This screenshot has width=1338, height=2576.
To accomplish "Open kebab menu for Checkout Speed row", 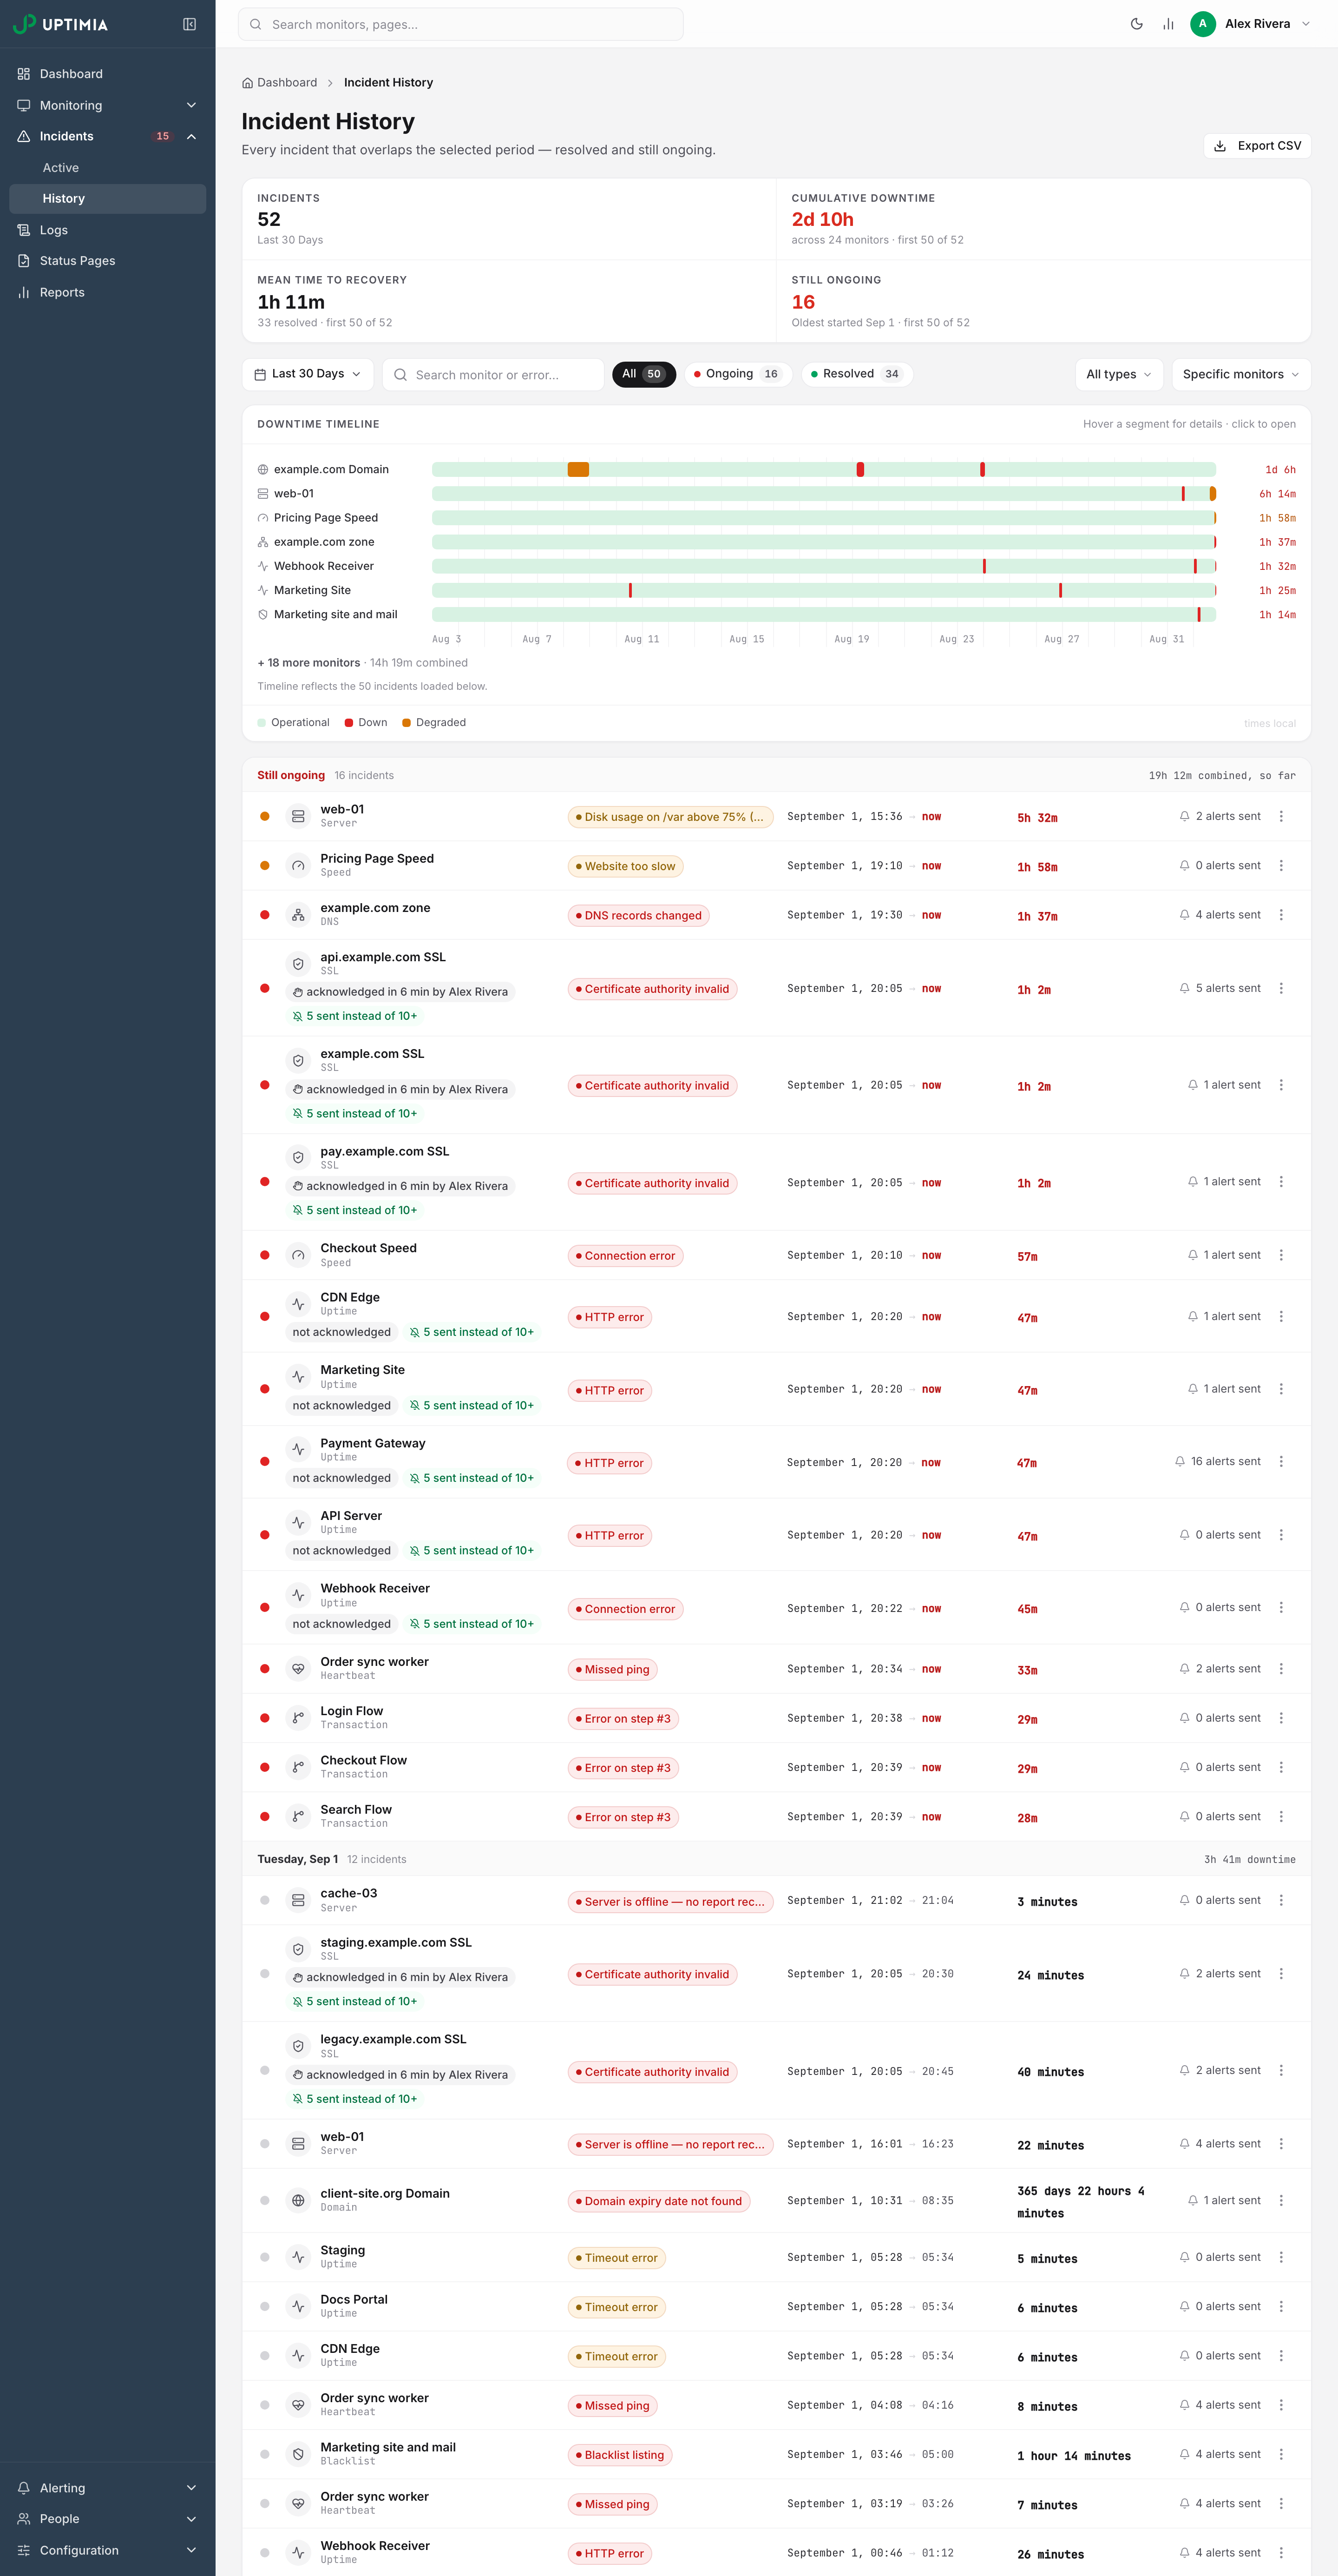I will [1281, 1255].
